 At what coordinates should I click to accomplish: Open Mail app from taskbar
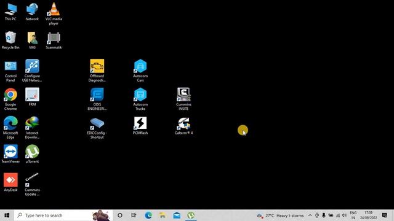(177, 215)
